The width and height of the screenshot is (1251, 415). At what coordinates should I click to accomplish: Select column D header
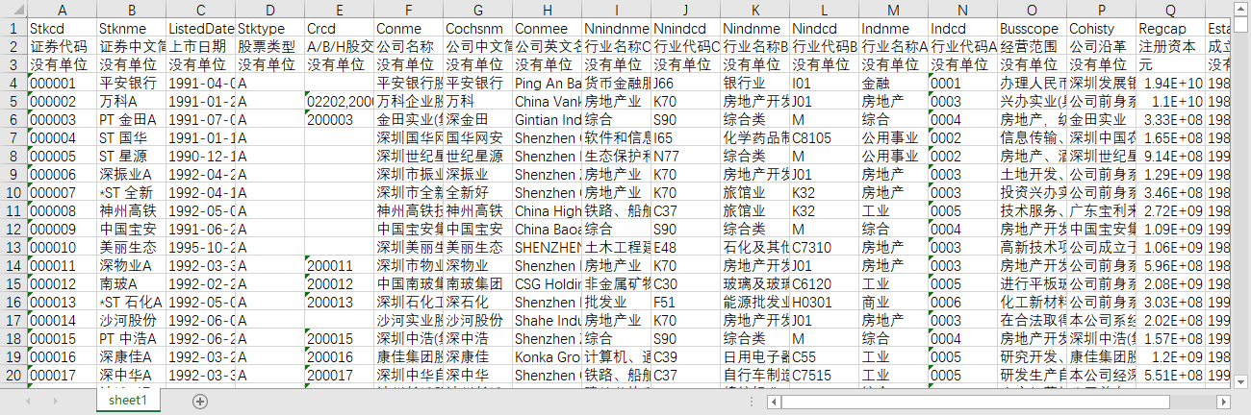point(269,10)
